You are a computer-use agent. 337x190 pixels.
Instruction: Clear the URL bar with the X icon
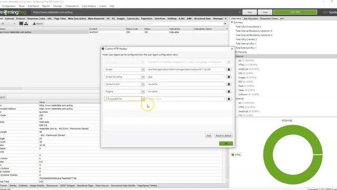(x=240, y=12)
